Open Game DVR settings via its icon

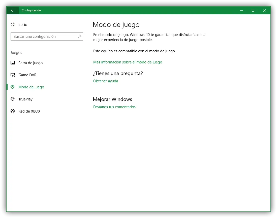[13, 75]
